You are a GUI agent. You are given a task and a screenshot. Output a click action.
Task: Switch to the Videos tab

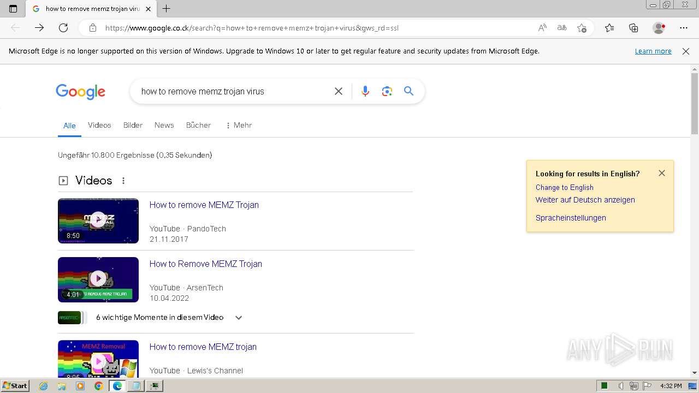pyautogui.click(x=99, y=125)
